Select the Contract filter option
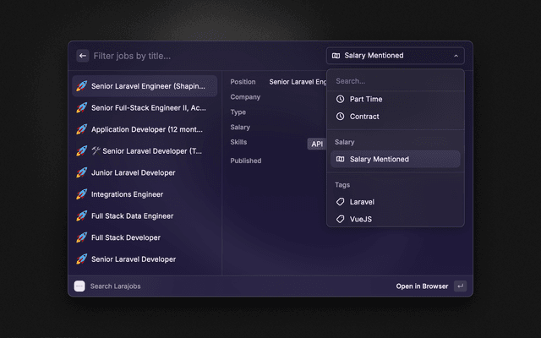 tap(364, 117)
